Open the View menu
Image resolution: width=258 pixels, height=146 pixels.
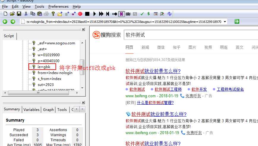click(x=26, y=7)
